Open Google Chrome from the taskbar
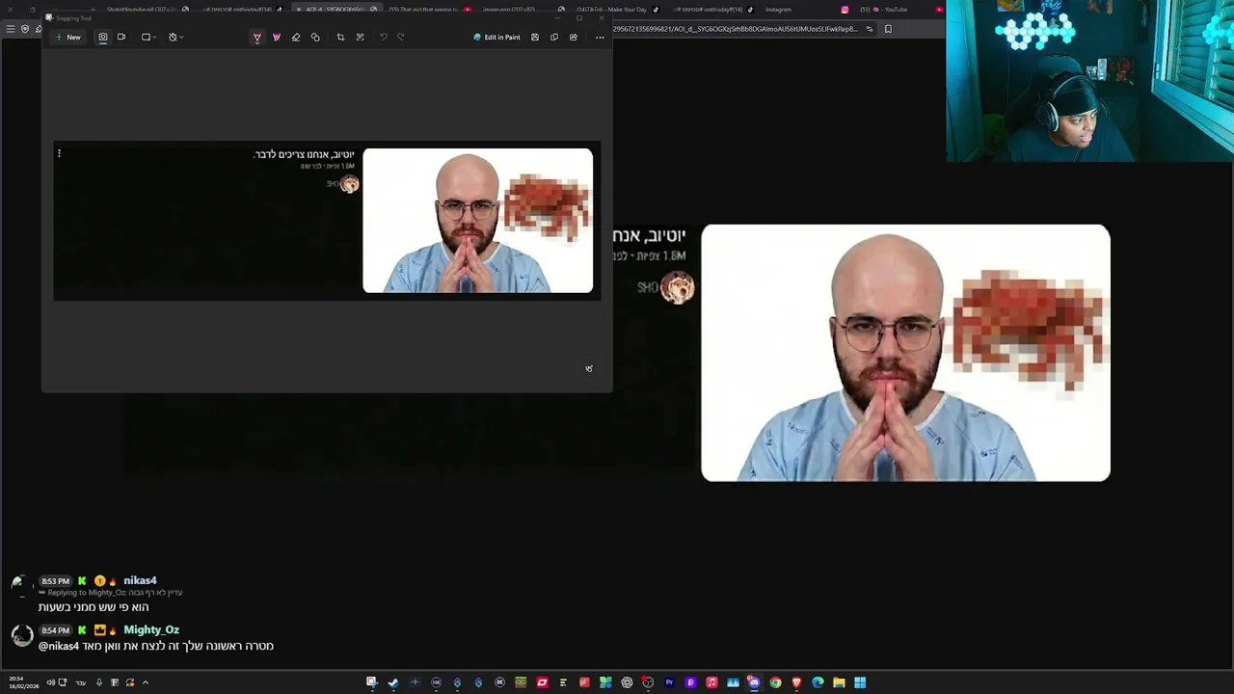The image size is (1234, 694). coord(775,682)
